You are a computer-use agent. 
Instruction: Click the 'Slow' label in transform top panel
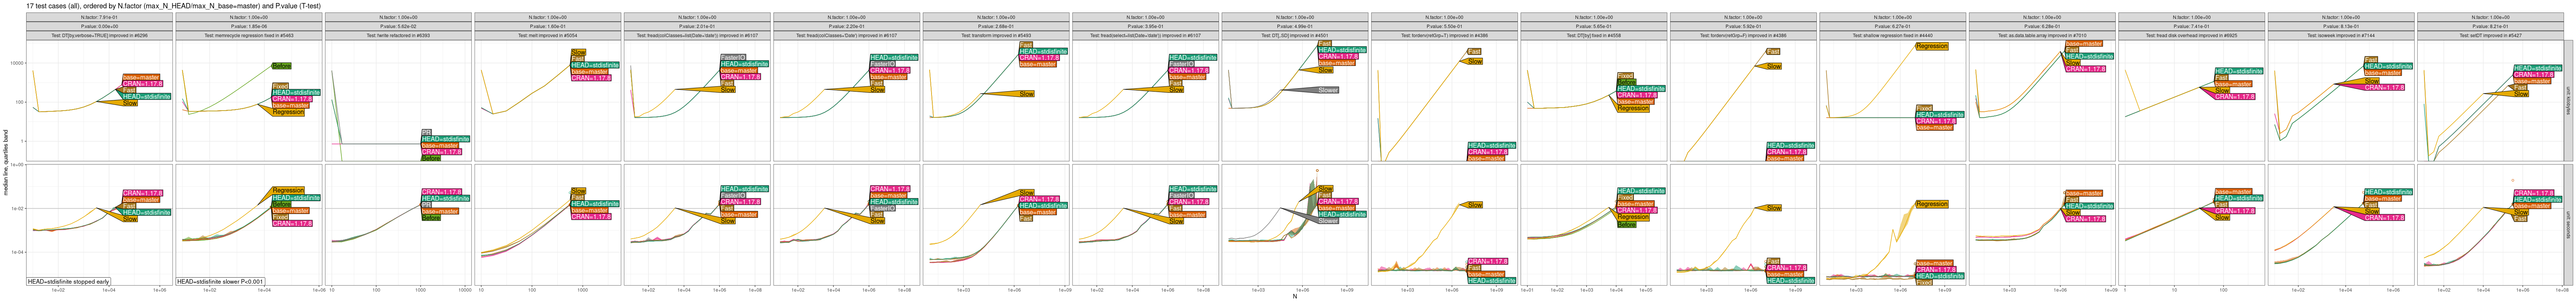[1026, 94]
